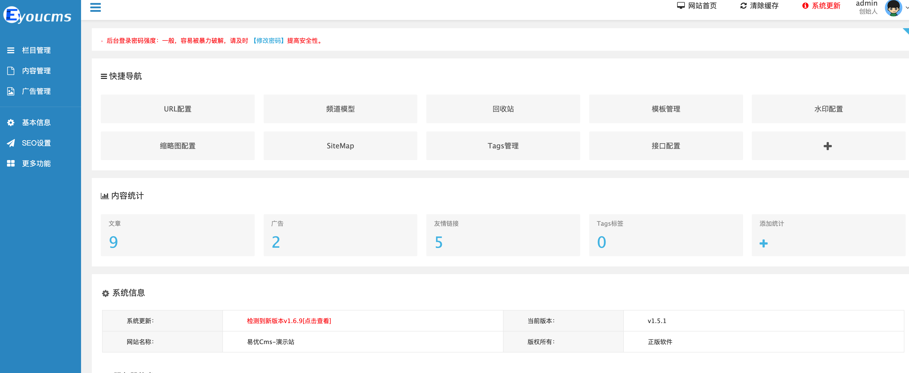This screenshot has width=909, height=373.
Task: Open the 接口配置 shortcut
Action: pos(666,146)
